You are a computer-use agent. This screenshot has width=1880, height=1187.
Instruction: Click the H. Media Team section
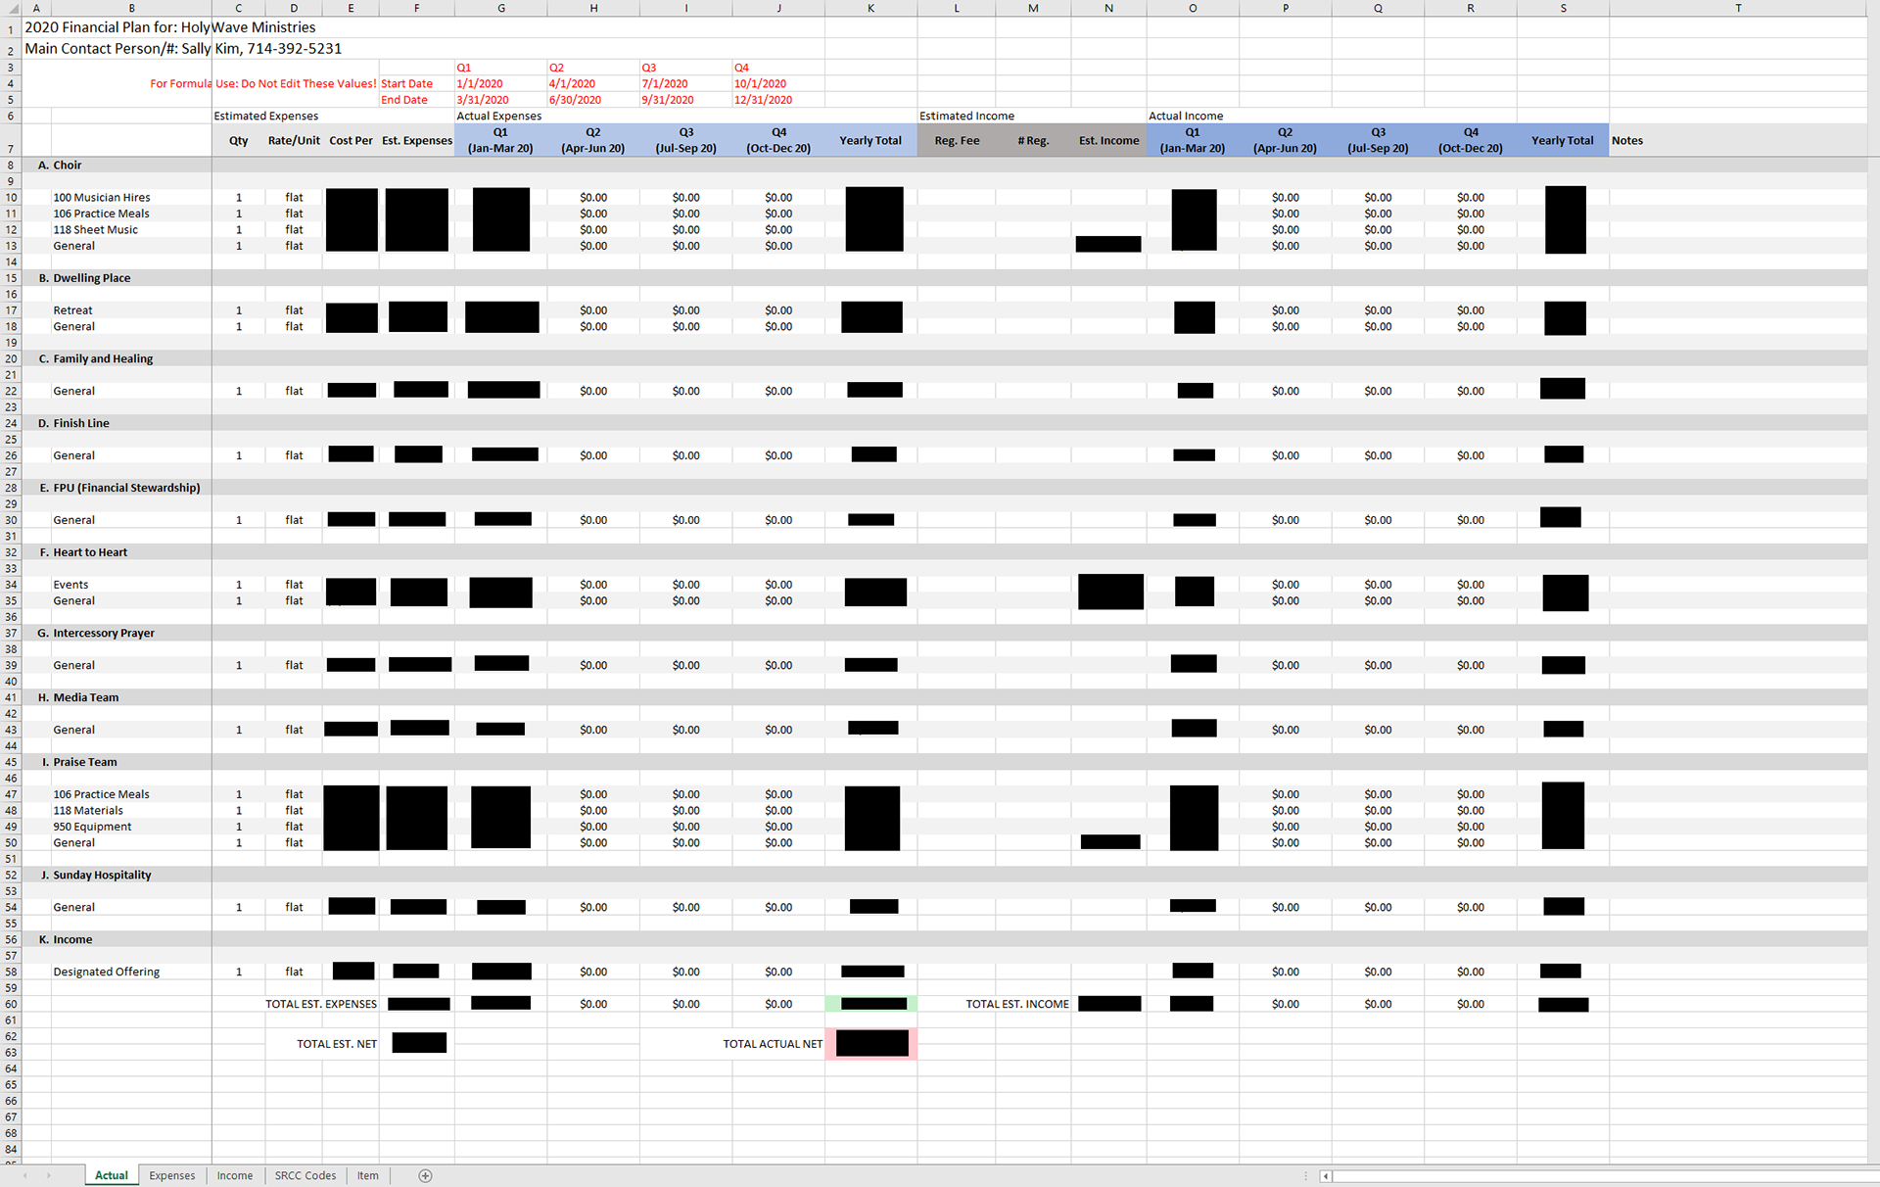[78, 697]
